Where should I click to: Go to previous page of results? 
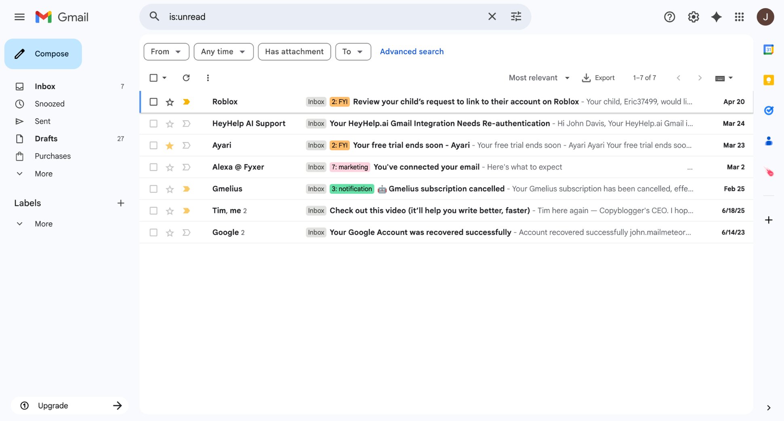click(x=679, y=78)
